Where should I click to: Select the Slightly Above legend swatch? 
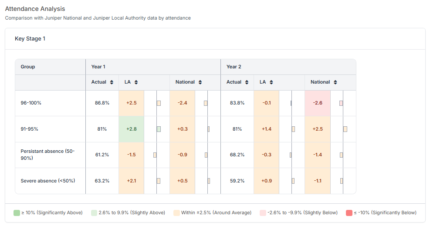point(95,213)
